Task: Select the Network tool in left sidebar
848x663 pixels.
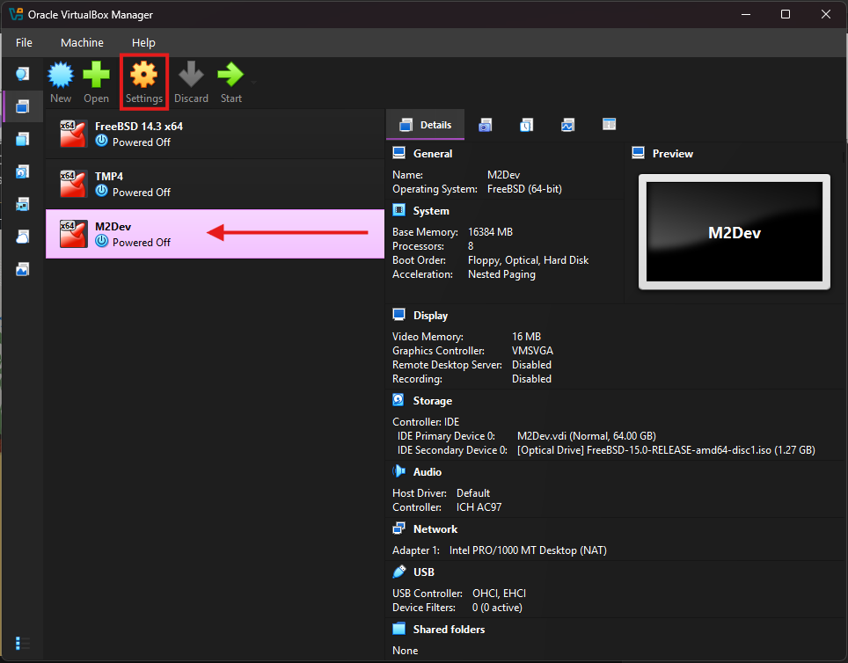Action: tap(22, 204)
